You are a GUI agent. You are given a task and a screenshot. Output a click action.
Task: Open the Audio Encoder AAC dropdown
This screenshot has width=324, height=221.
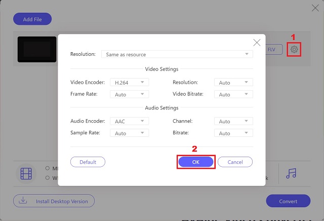[x=130, y=121]
